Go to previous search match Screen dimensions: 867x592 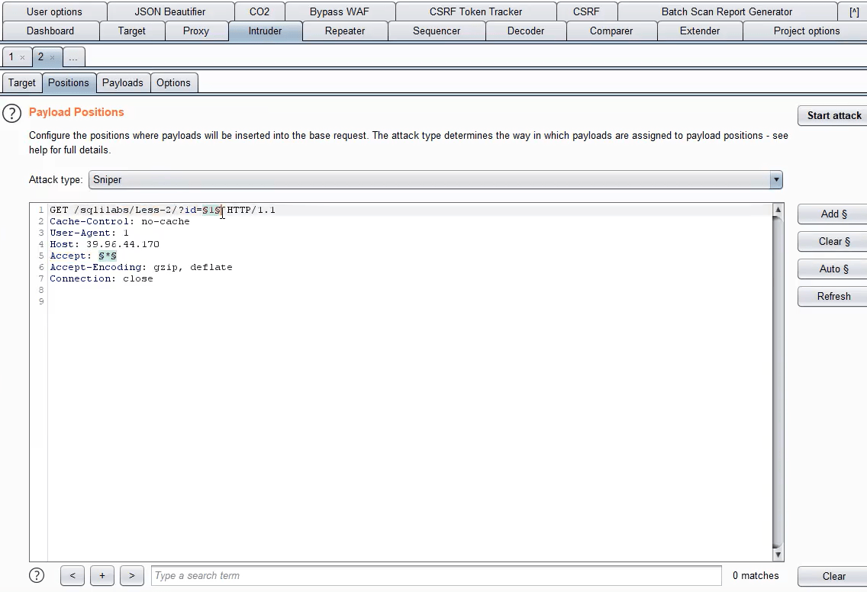coord(73,575)
